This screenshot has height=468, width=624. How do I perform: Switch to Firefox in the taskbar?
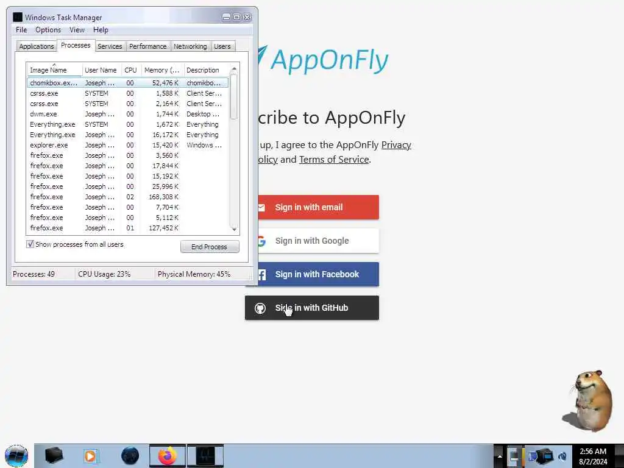click(168, 456)
